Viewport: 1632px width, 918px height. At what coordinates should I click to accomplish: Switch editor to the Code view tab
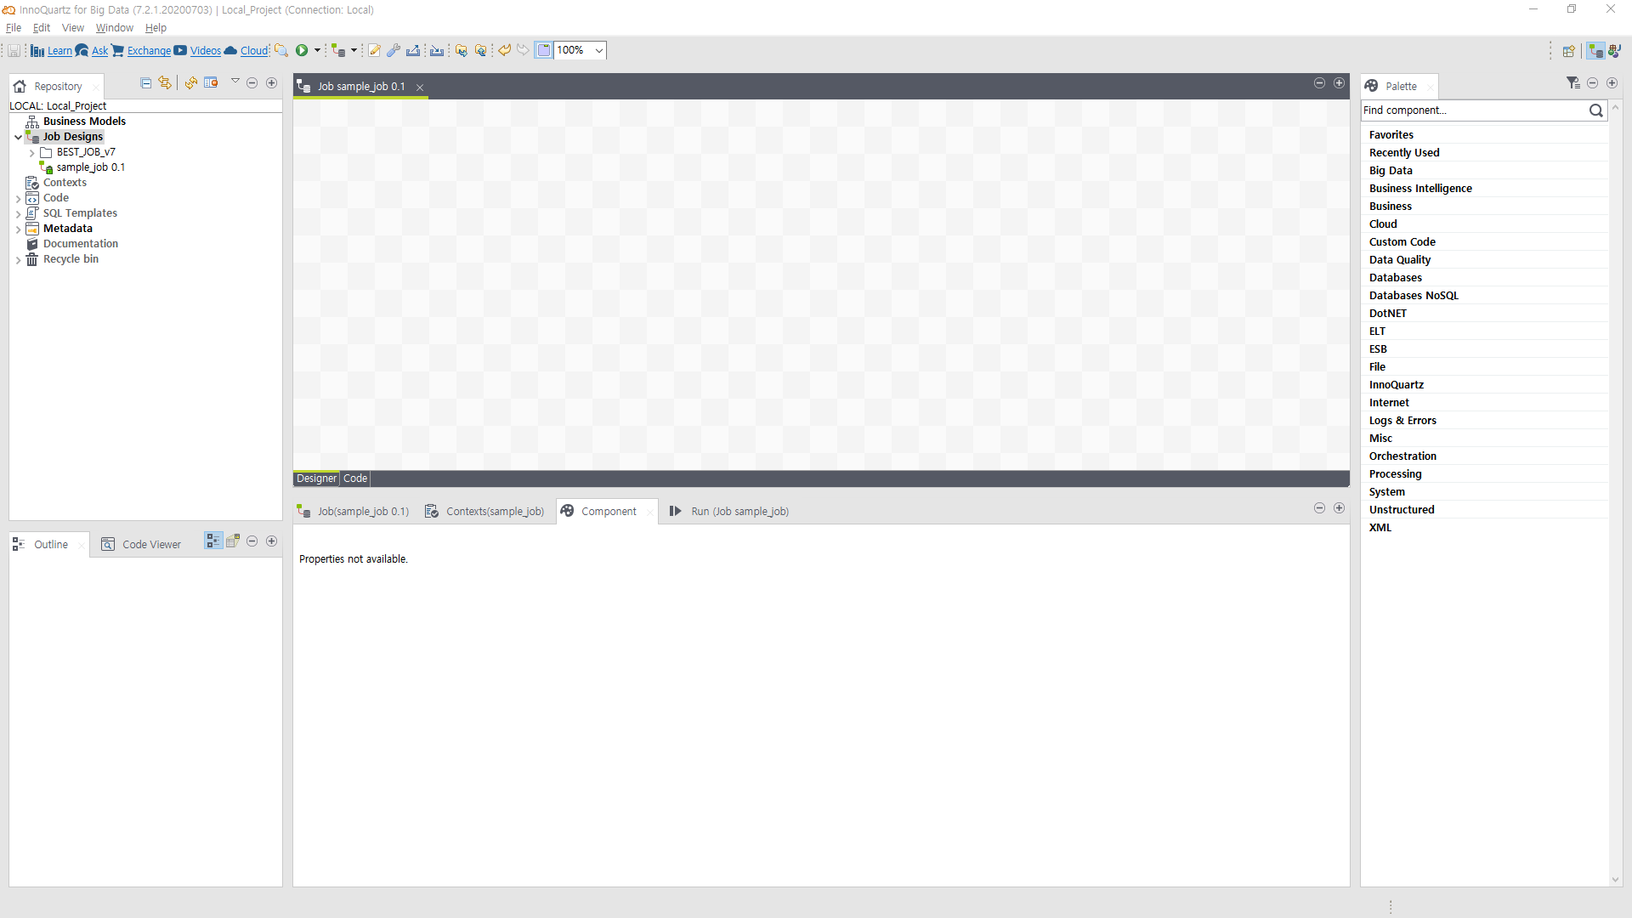pyautogui.click(x=355, y=479)
